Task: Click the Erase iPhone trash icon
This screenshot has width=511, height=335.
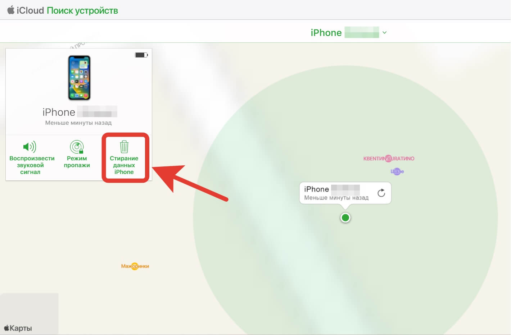Action: click(124, 147)
